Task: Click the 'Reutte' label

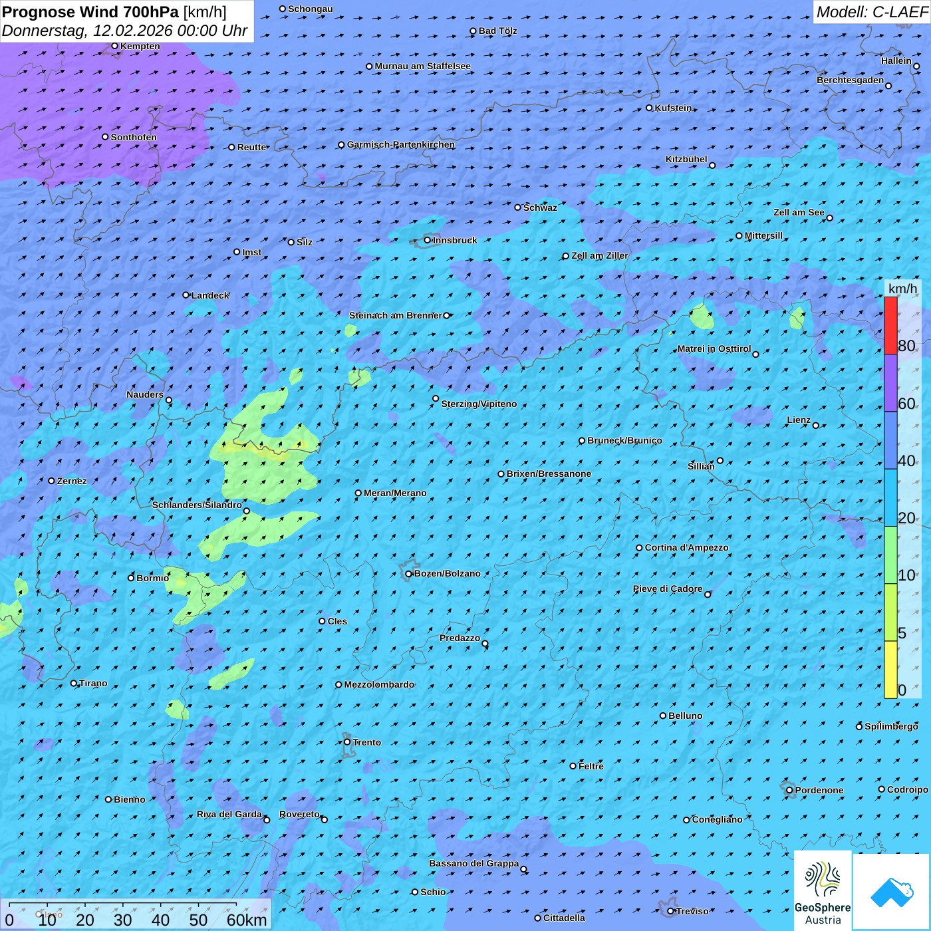Action: click(x=252, y=147)
